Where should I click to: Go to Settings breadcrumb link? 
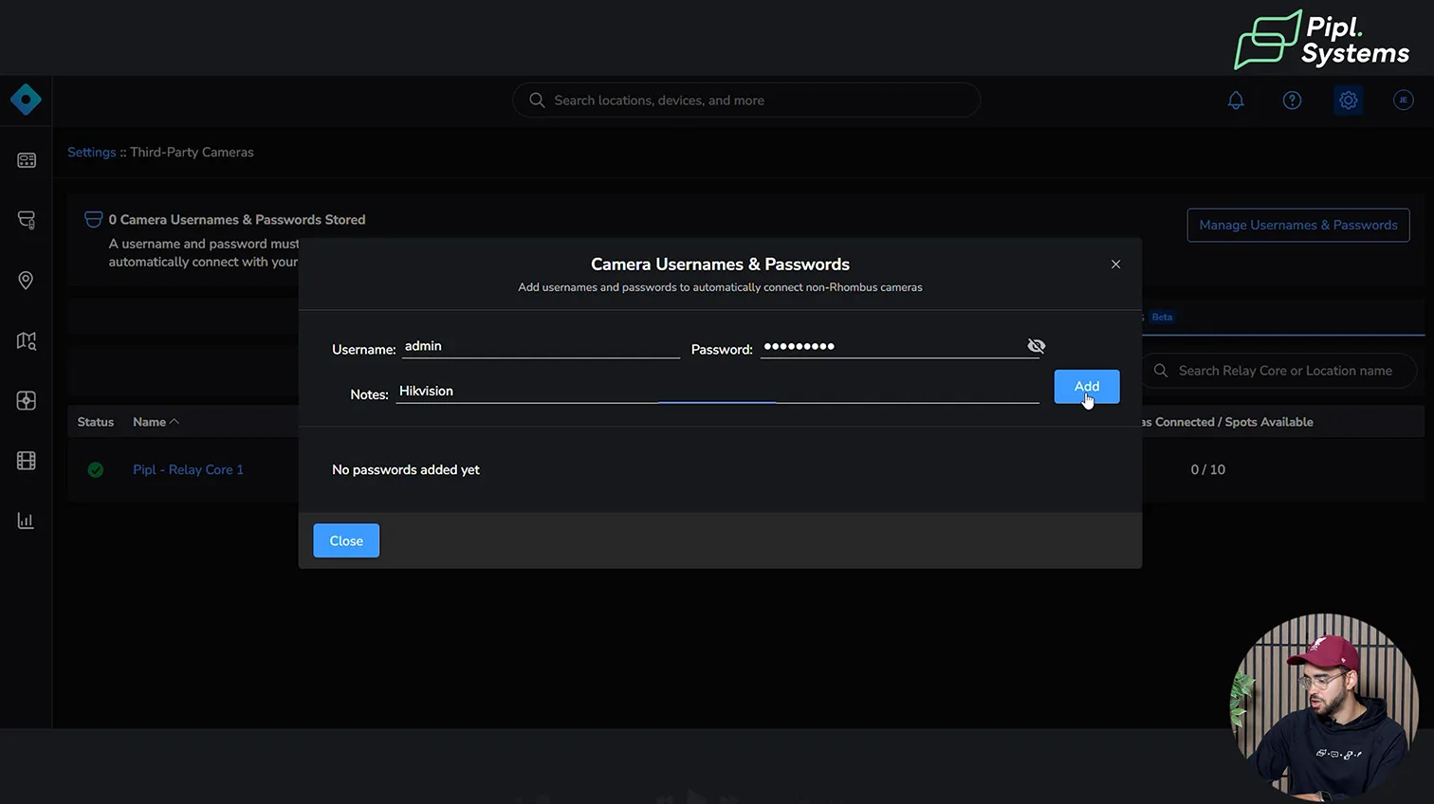[91, 152]
